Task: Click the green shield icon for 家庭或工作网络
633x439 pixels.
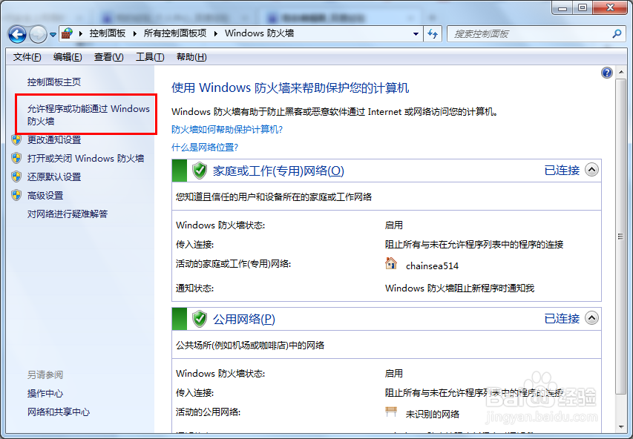Action: 200,171
